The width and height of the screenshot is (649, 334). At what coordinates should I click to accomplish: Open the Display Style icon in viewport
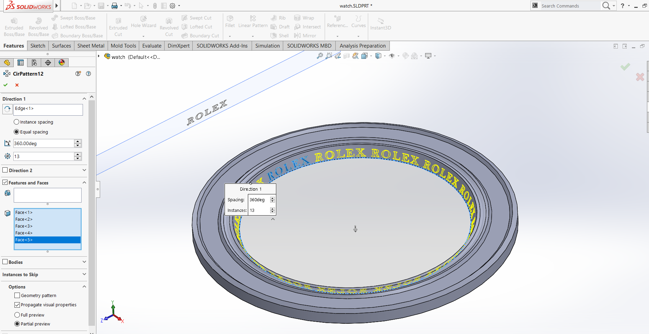[378, 56]
